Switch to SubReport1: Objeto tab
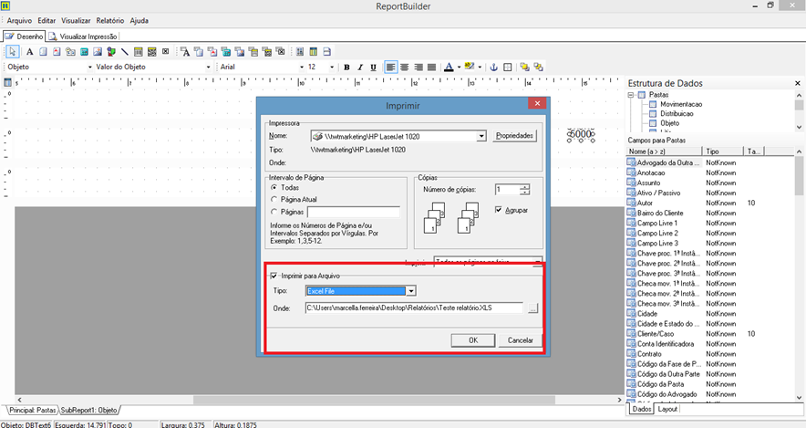 pos(89,410)
